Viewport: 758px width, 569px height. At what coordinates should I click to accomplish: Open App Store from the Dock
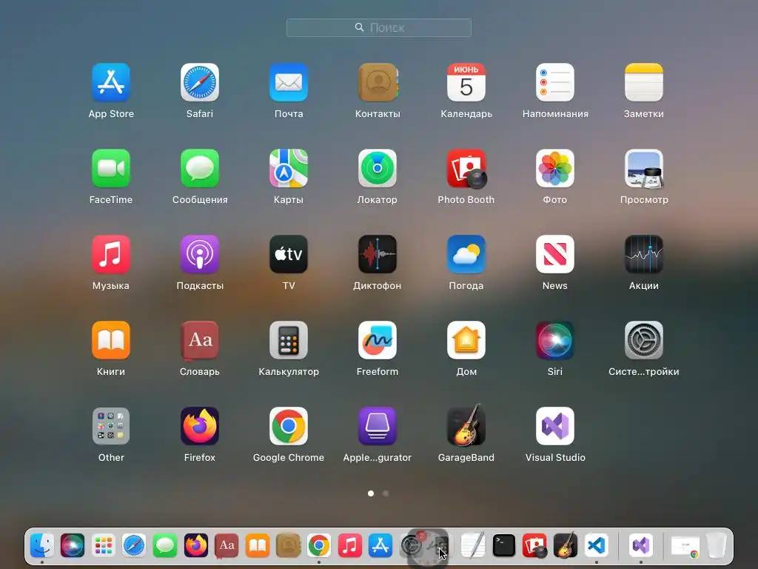[380, 546]
